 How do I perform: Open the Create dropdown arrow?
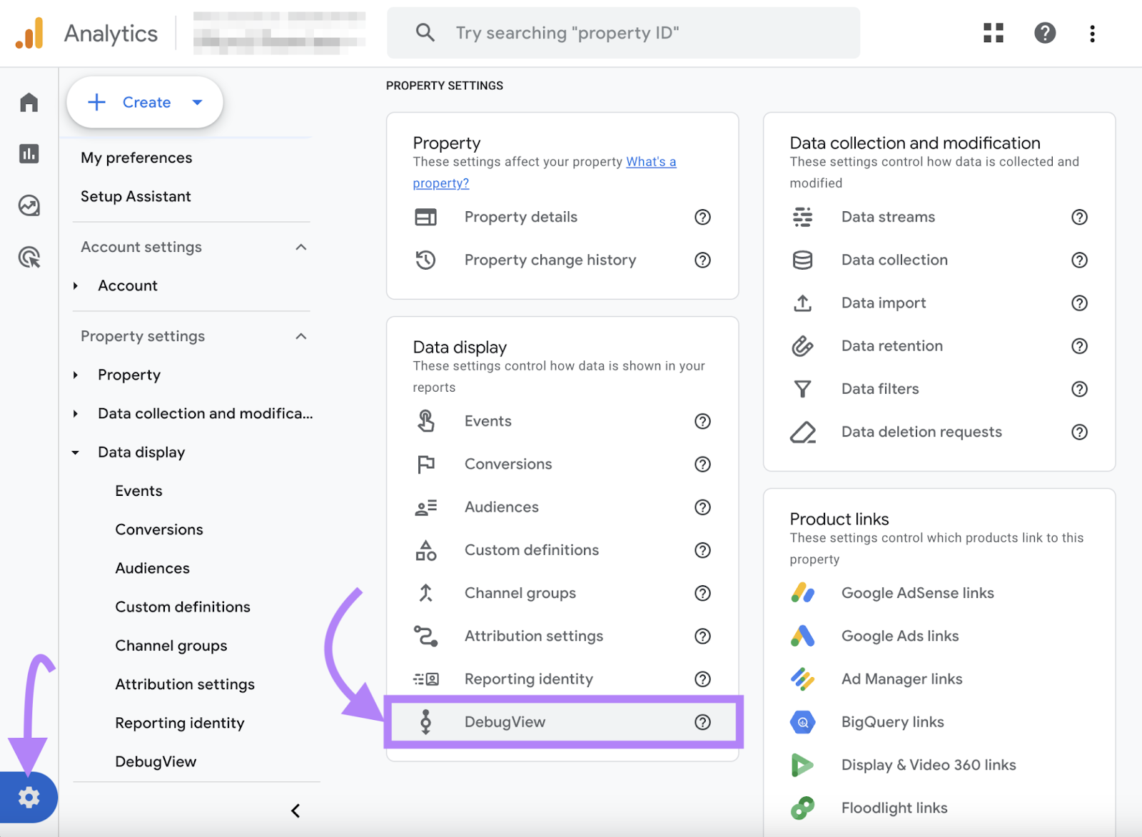tap(198, 102)
